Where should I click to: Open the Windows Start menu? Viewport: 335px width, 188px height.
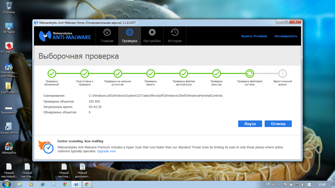[x=7, y=184]
